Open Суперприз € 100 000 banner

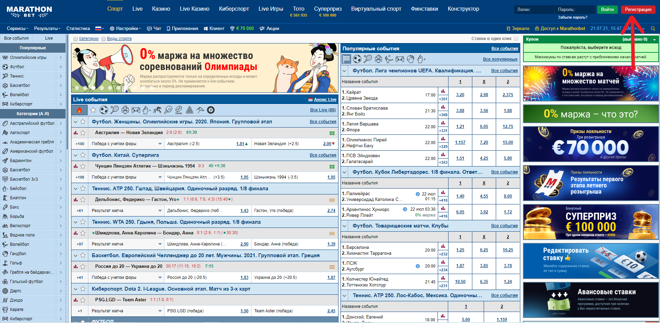pos(591,222)
